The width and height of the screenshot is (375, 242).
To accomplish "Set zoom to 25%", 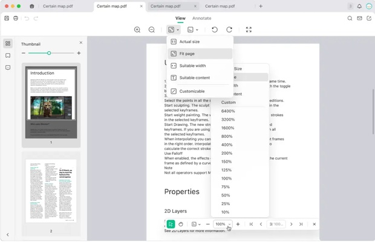I will coord(226,203).
